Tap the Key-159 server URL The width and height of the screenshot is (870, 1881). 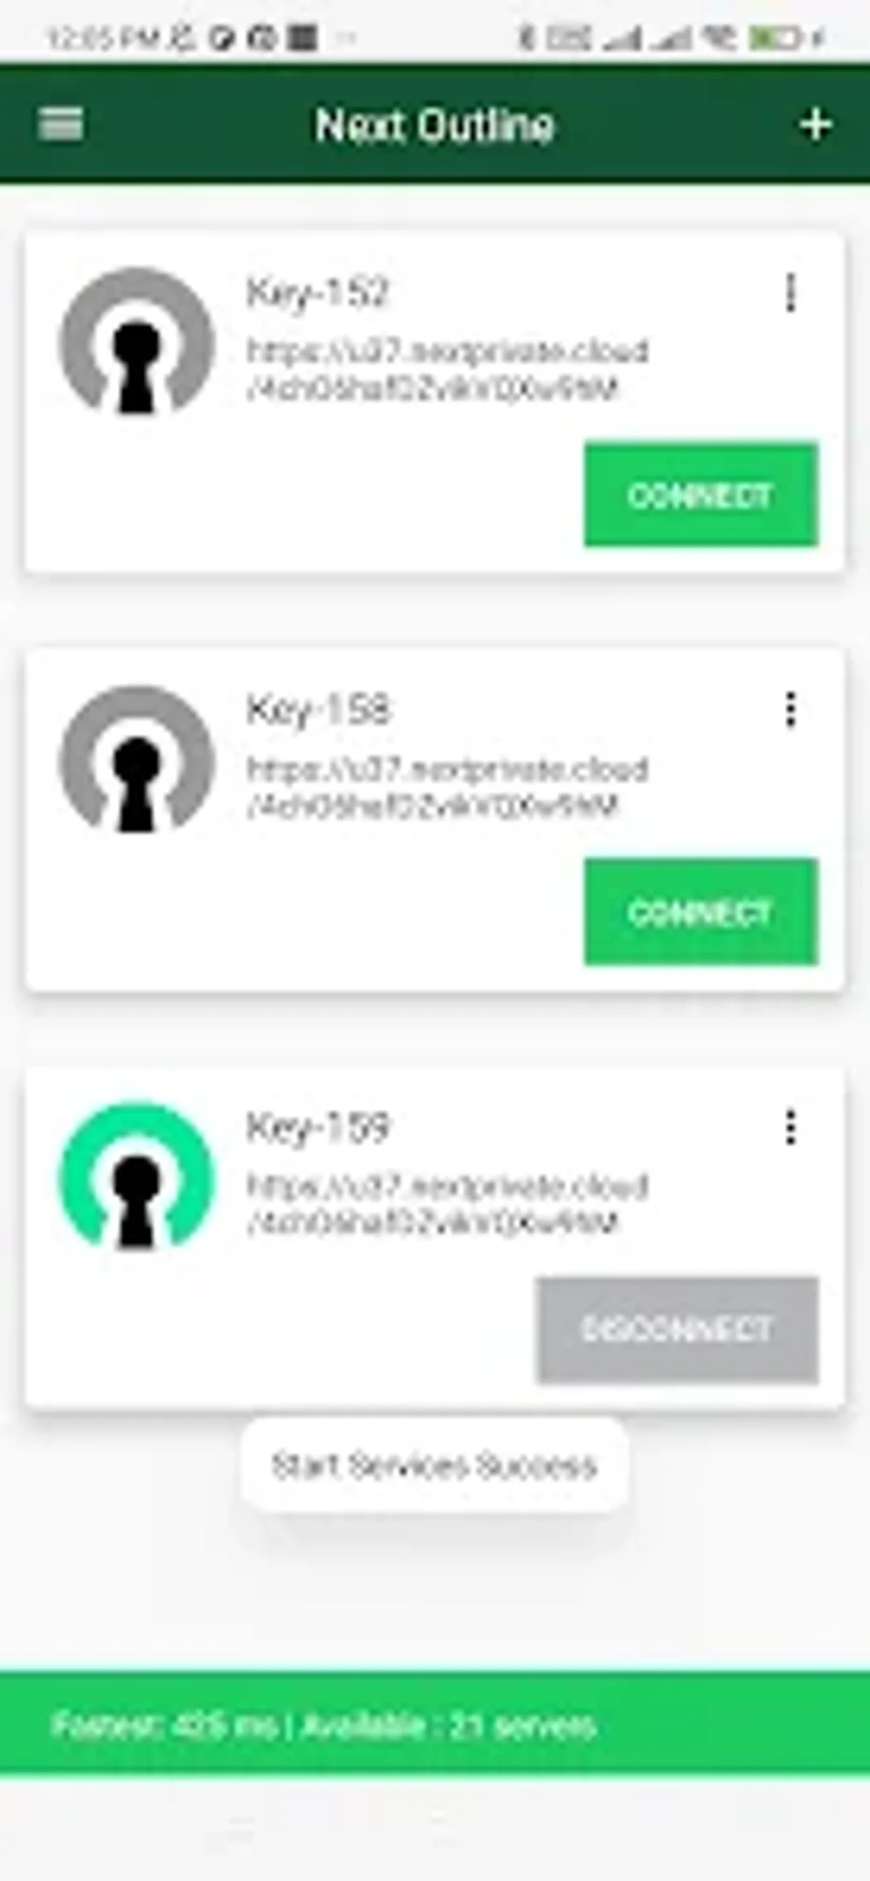(x=447, y=1204)
